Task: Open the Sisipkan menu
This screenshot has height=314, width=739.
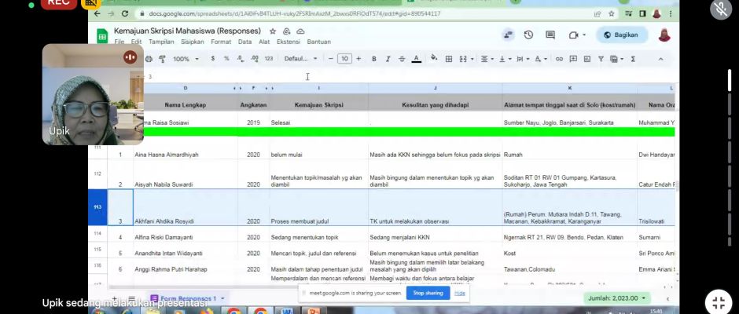Action: pos(193,42)
